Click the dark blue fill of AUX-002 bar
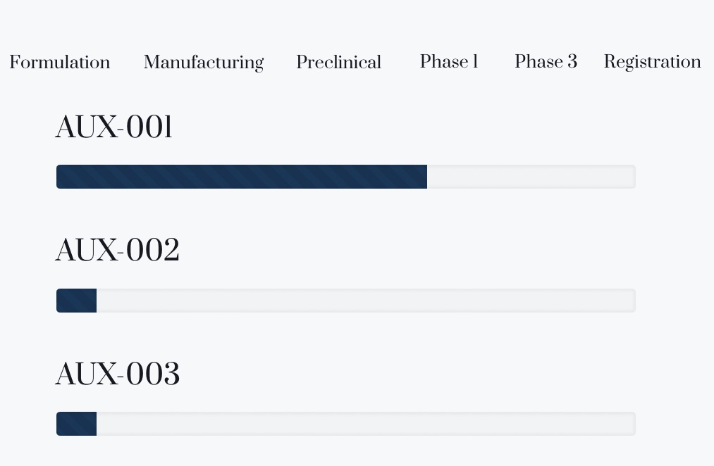 pyautogui.click(x=76, y=301)
